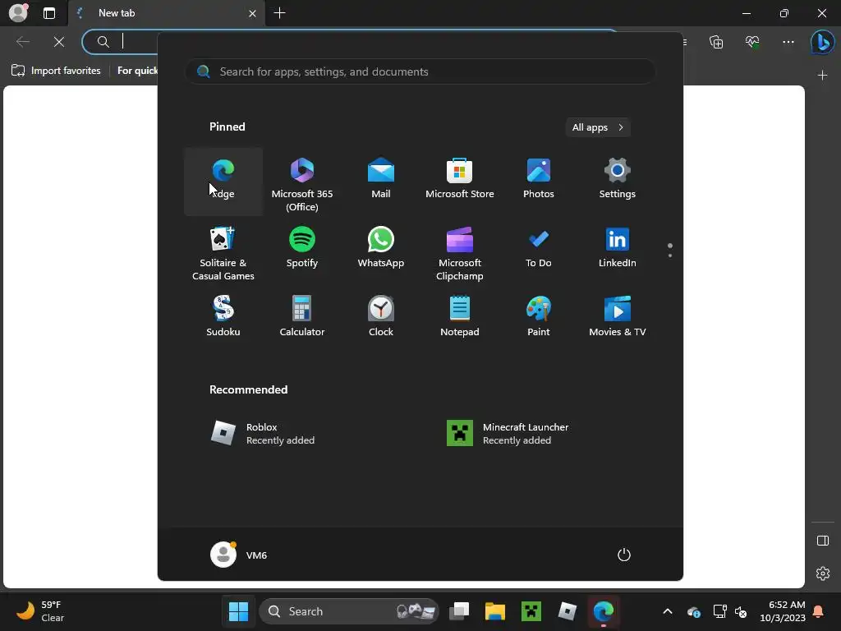Open Browser essentials heart icon

tap(752, 42)
